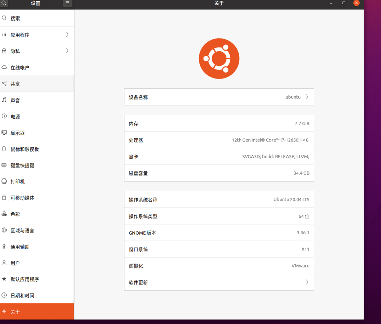Select 在线帐户 in the sidebar
Image resolution: width=381 pixels, height=324 pixels.
(37, 67)
